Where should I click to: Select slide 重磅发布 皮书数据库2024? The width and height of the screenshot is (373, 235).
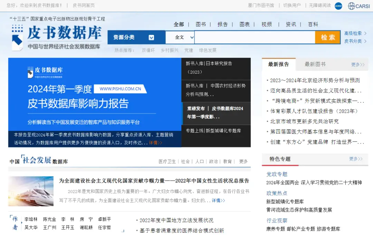click(216, 113)
